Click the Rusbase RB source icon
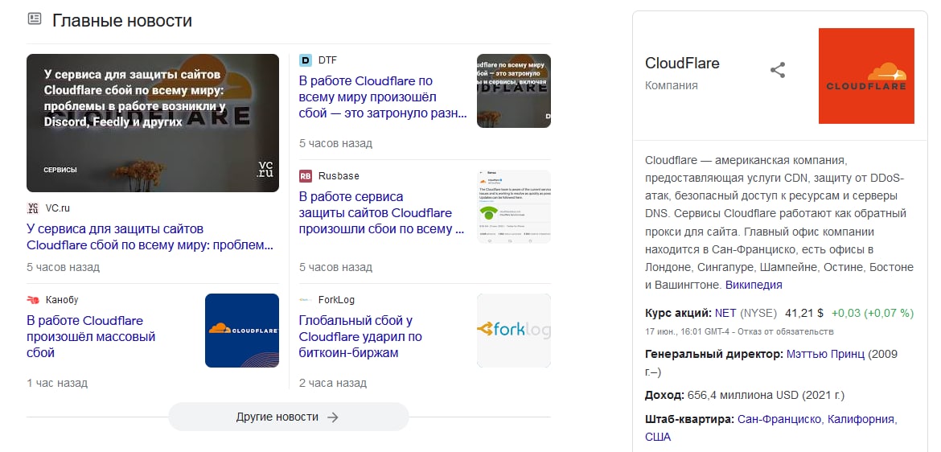Viewport: 941px width, 452px height. click(x=306, y=176)
